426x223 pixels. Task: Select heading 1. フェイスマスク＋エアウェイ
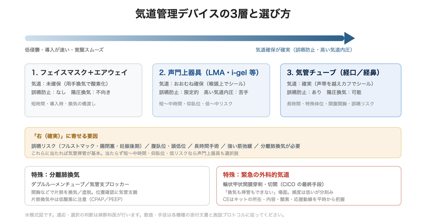tap(79, 73)
